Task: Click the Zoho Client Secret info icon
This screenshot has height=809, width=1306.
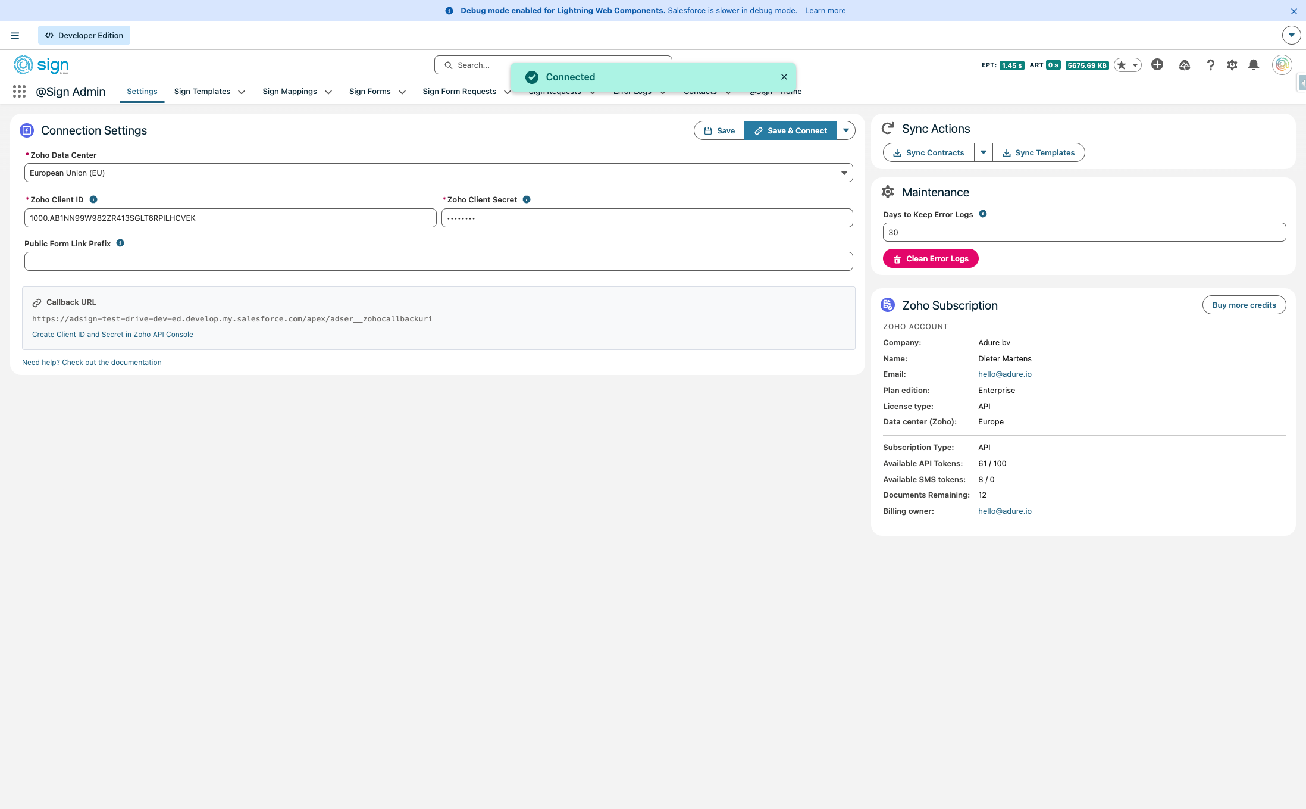Action: click(x=527, y=200)
